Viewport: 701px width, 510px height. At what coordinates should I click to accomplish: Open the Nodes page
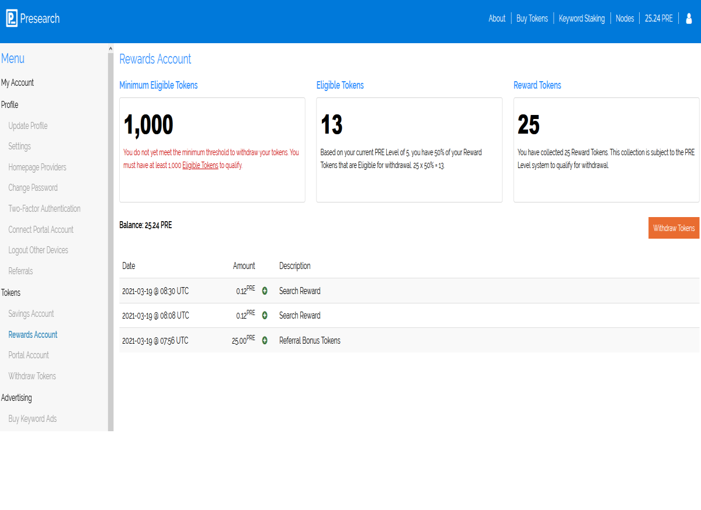pos(624,18)
